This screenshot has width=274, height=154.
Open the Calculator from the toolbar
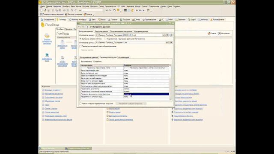[125, 10]
